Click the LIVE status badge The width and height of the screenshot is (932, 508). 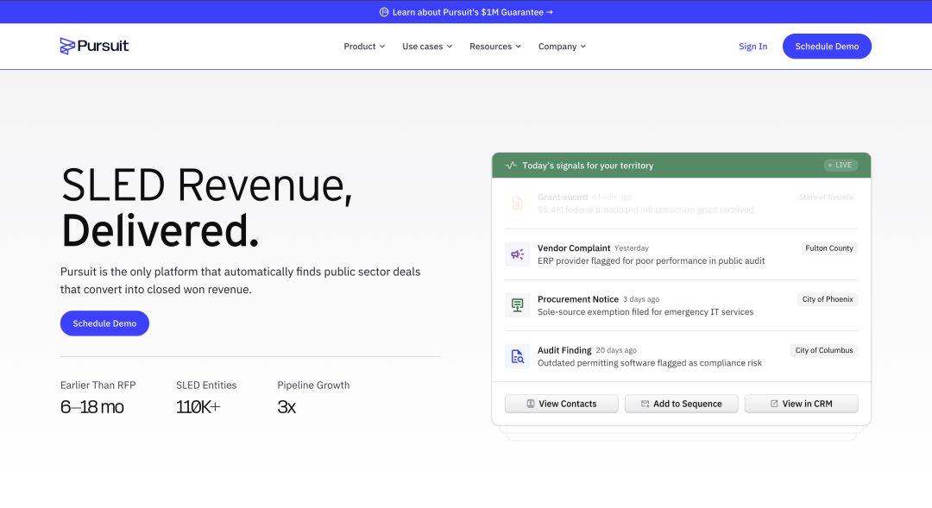[x=841, y=166]
